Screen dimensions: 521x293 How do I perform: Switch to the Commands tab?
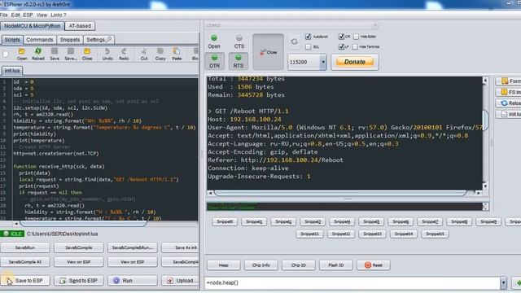40,40
